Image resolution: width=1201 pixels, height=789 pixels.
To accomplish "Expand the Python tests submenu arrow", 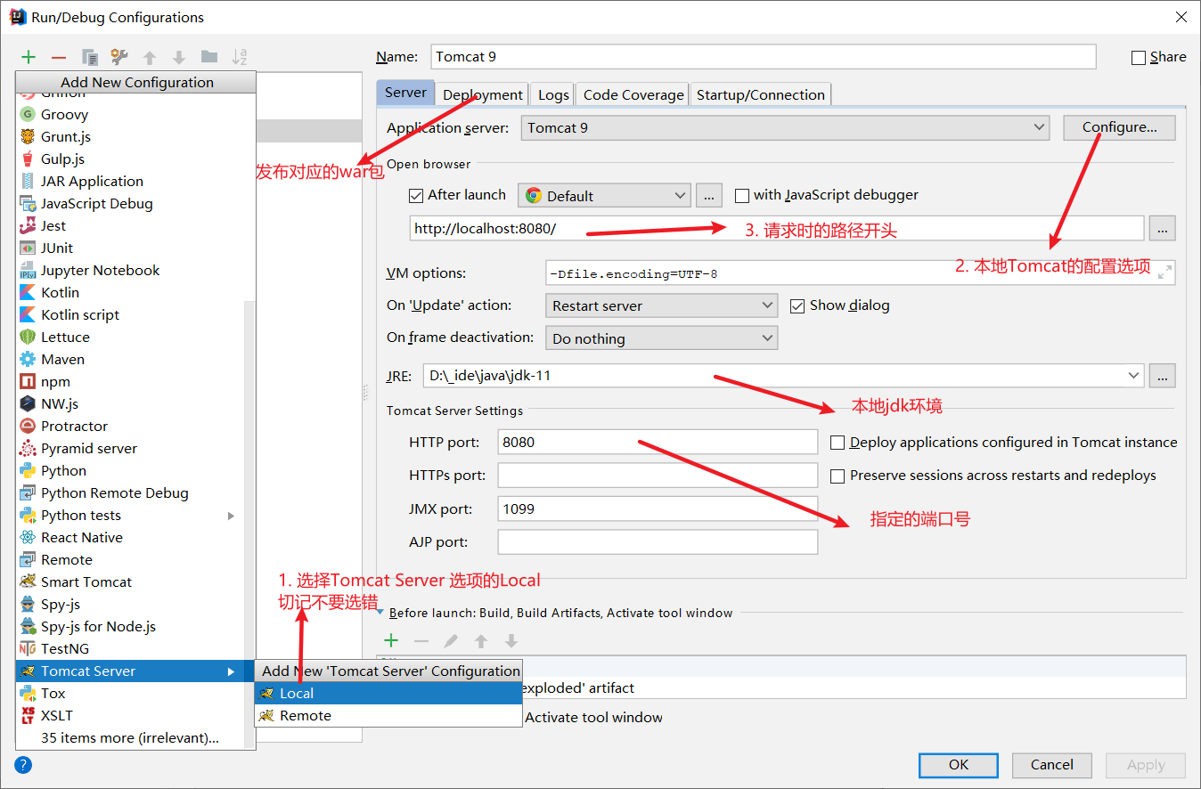I will [x=232, y=516].
